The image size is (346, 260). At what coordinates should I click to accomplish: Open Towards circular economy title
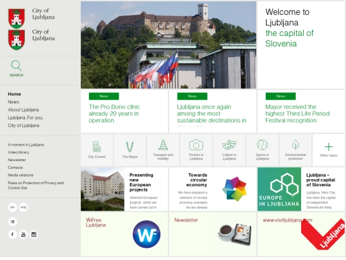pos(197,180)
